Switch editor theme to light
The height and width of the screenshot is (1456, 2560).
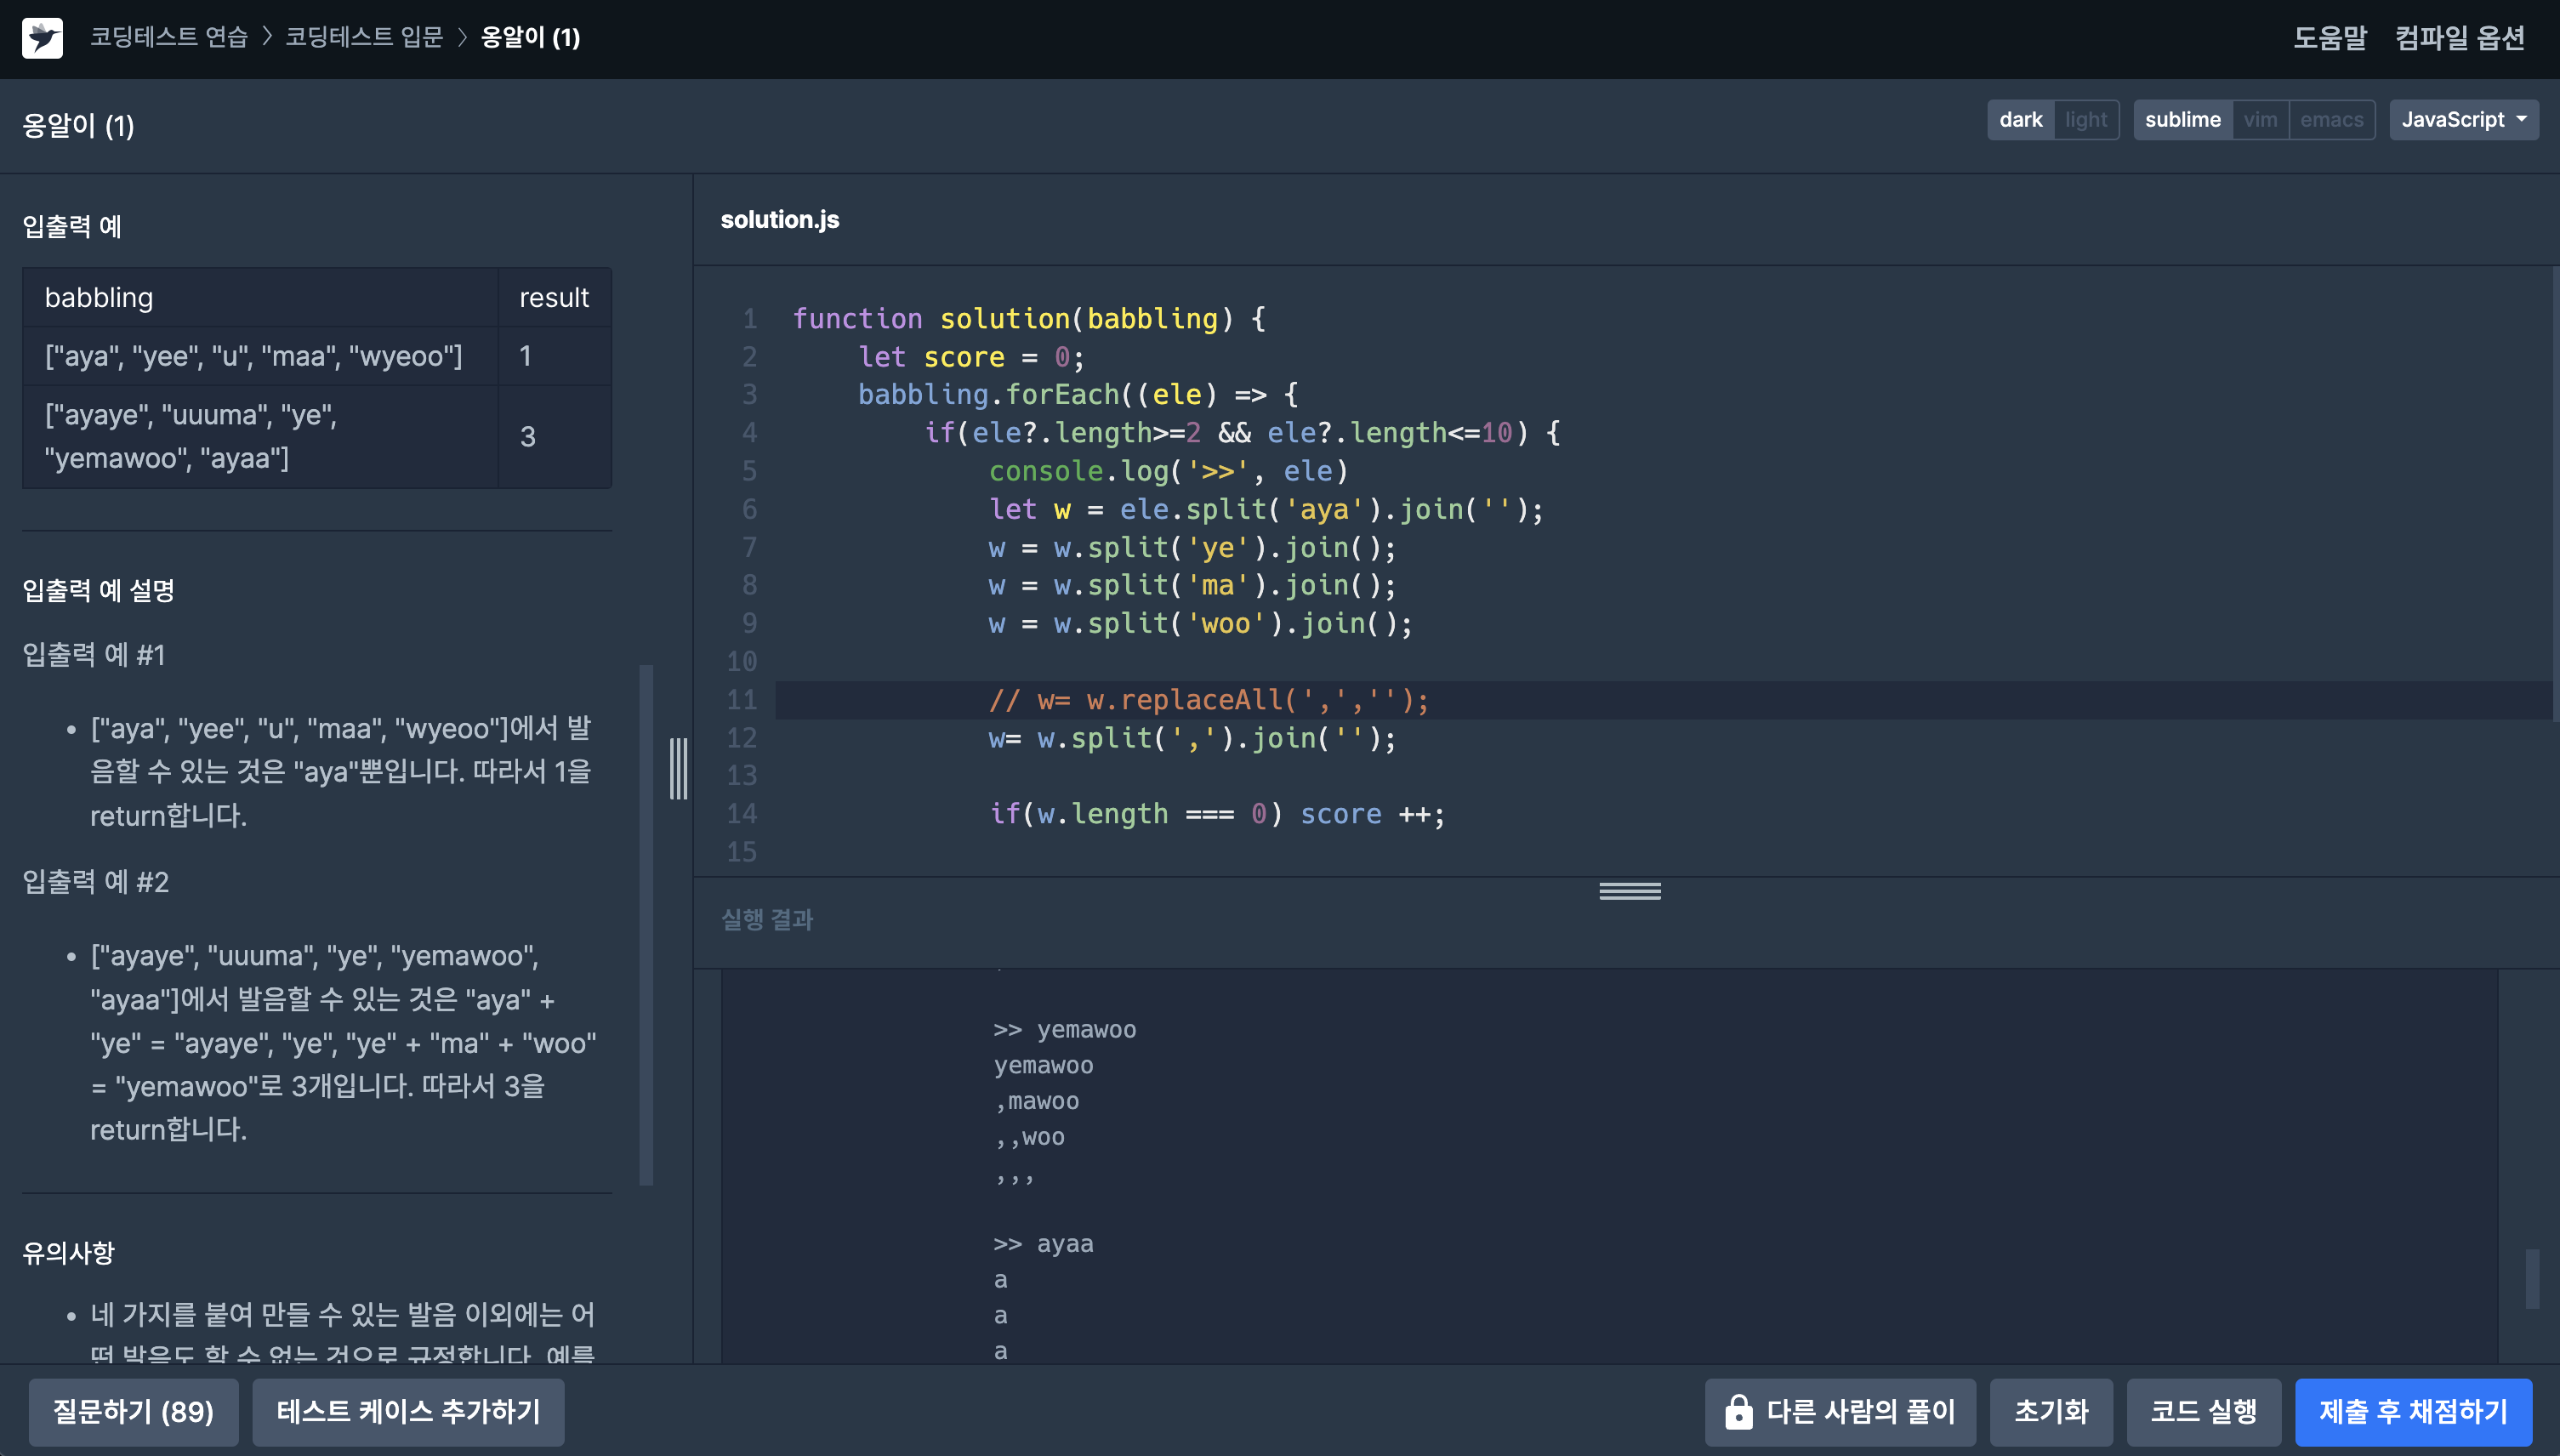2085,120
